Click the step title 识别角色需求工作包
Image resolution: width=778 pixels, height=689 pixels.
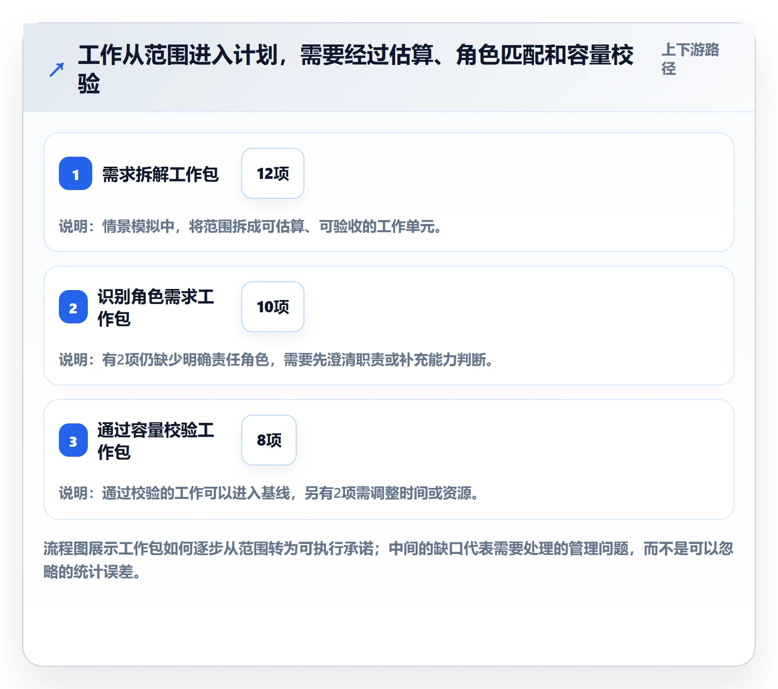156,307
